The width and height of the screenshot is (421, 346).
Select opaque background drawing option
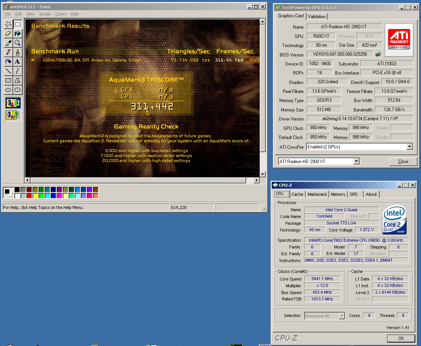pos(13,103)
